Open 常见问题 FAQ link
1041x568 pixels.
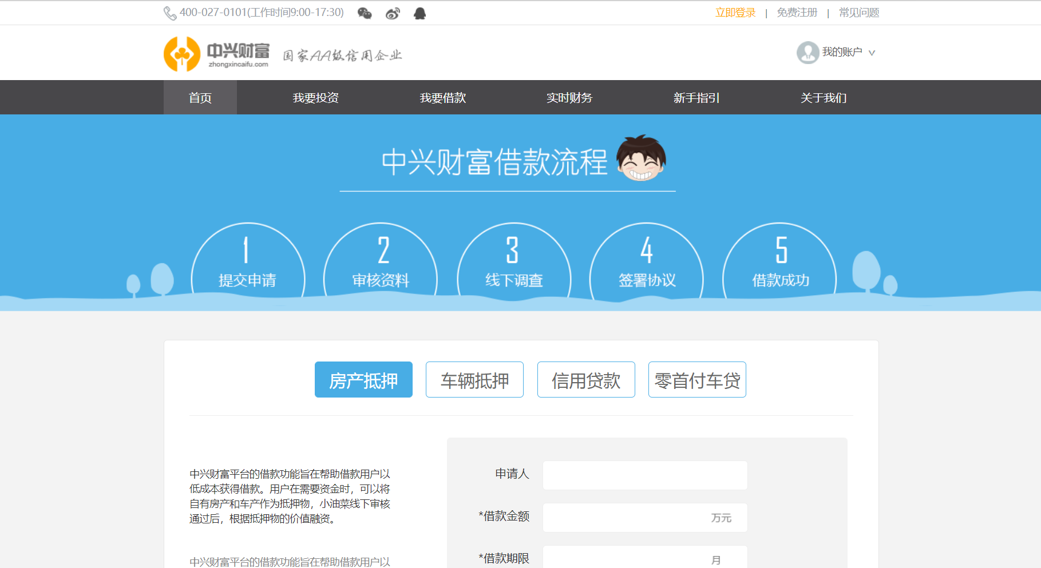(859, 13)
